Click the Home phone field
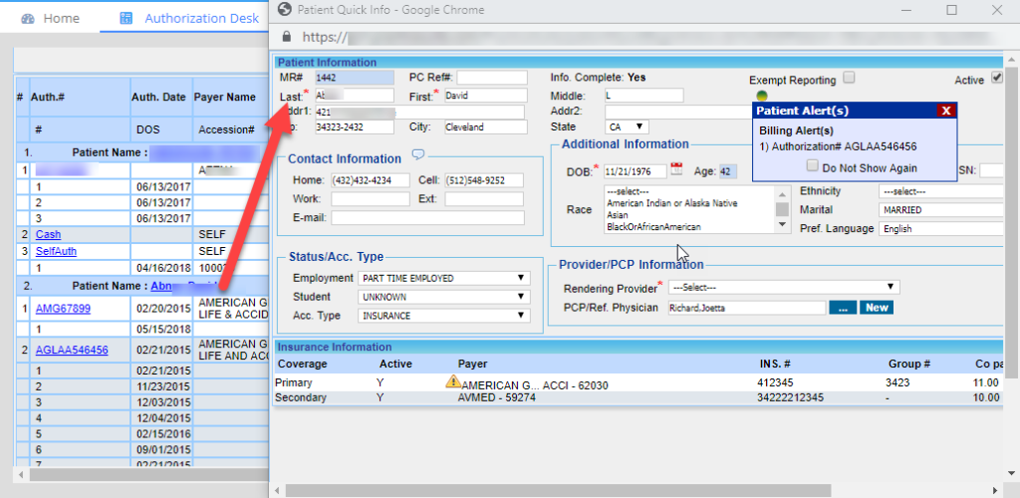 pyautogui.click(x=371, y=180)
